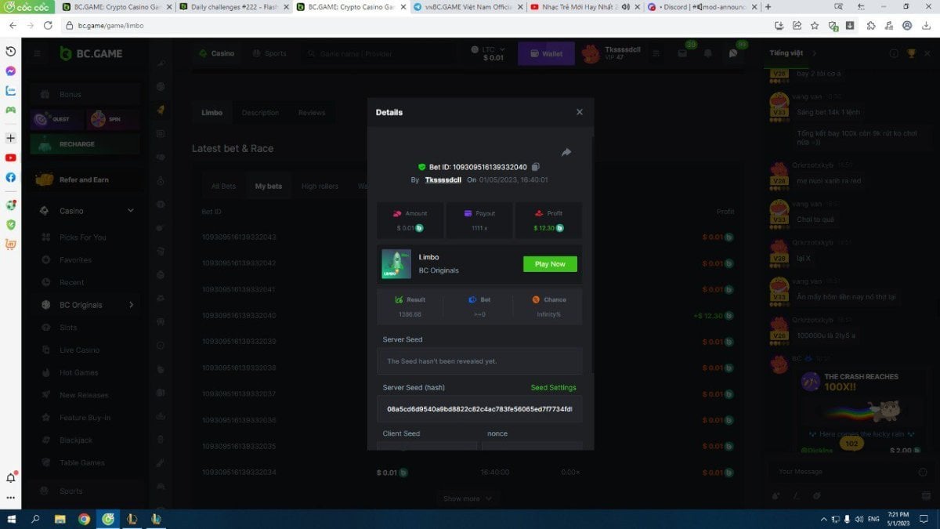Image resolution: width=940 pixels, height=529 pixels.
Task: Click the share arrow icon in Details
Action: pos(566,152)
